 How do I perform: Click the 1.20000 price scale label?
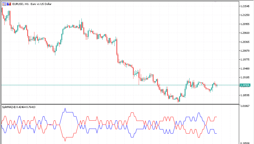[245, 51]
